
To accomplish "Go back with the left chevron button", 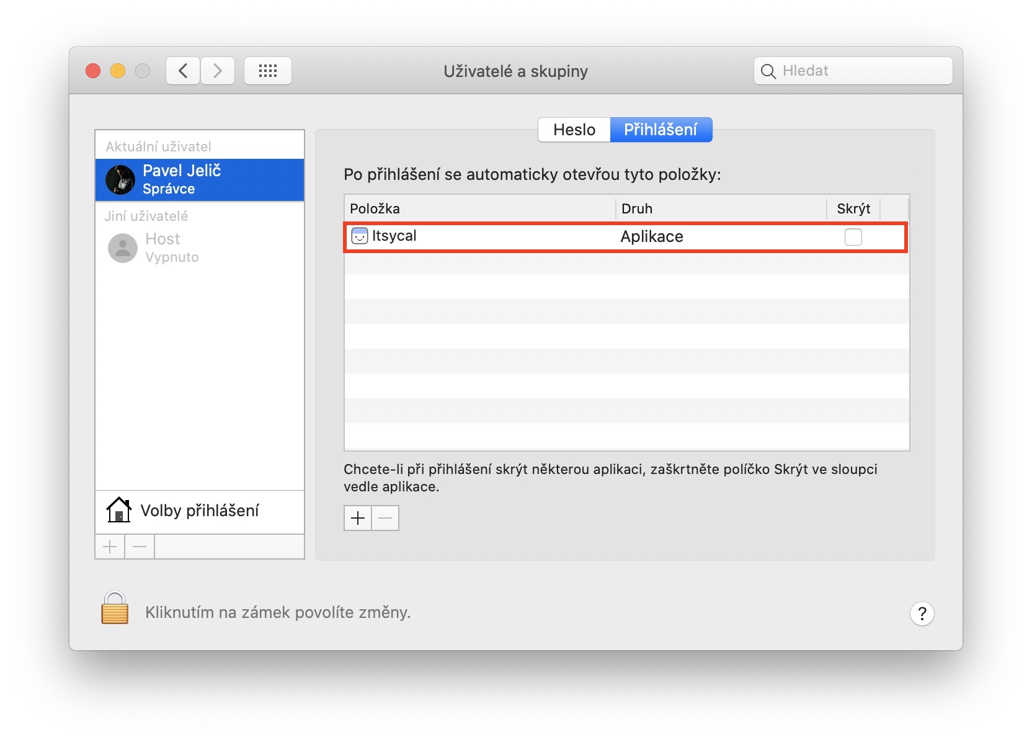I will click(183, 71).
